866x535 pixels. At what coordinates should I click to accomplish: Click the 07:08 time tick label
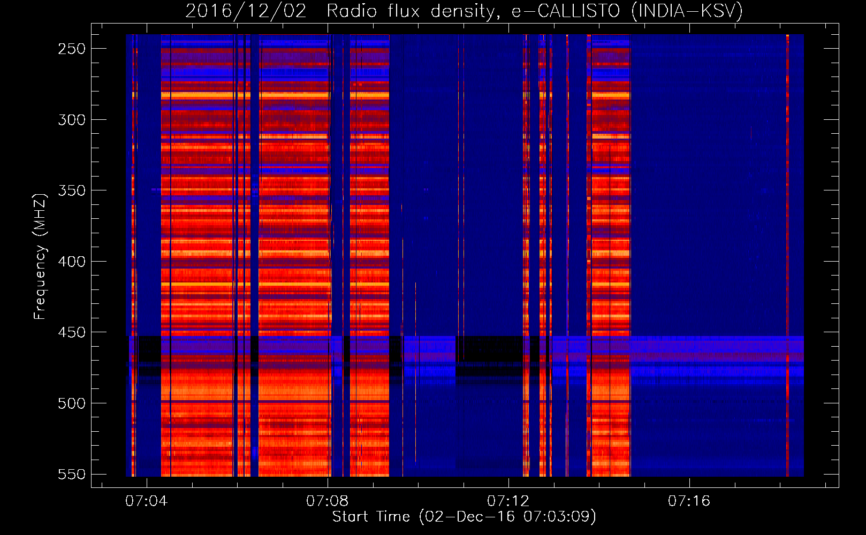coord(327,501)
